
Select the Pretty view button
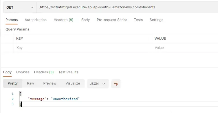point(13,83)
